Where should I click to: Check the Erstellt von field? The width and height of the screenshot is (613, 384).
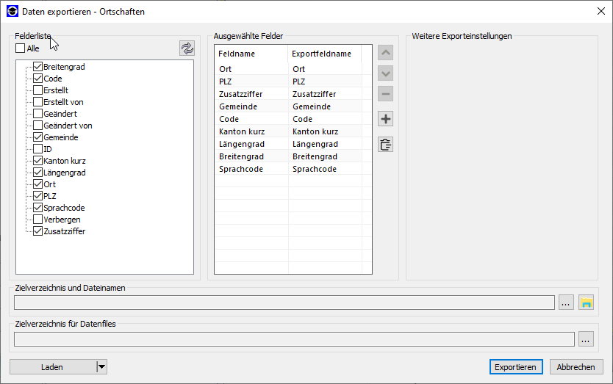(x=38, y=102)
